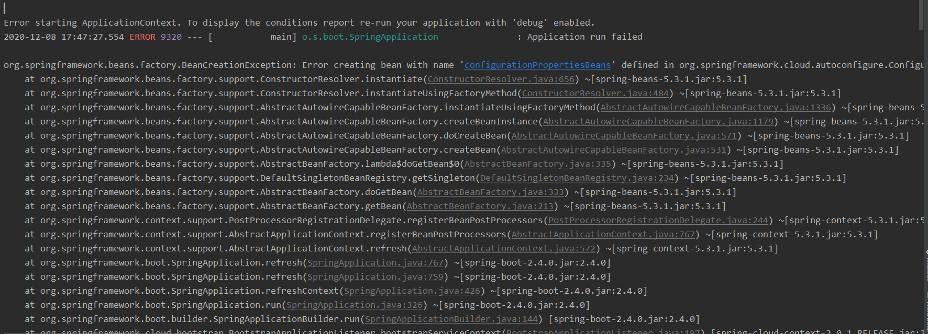This screenshot has width=928, height=334.
Task: Open AbstractAutowireCapableBeanFactory.java:571 link
Action: [624, 135]
